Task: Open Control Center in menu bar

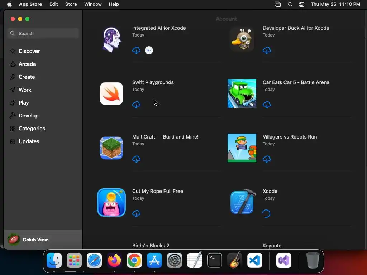Action: click(302, 4)
